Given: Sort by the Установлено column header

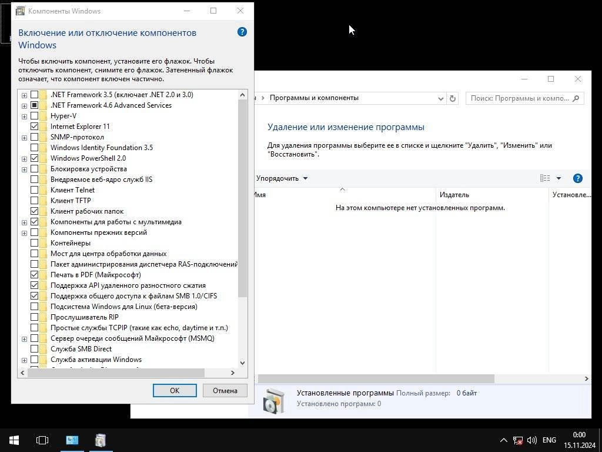Looking at the screenshot, I should pos(571,194).
